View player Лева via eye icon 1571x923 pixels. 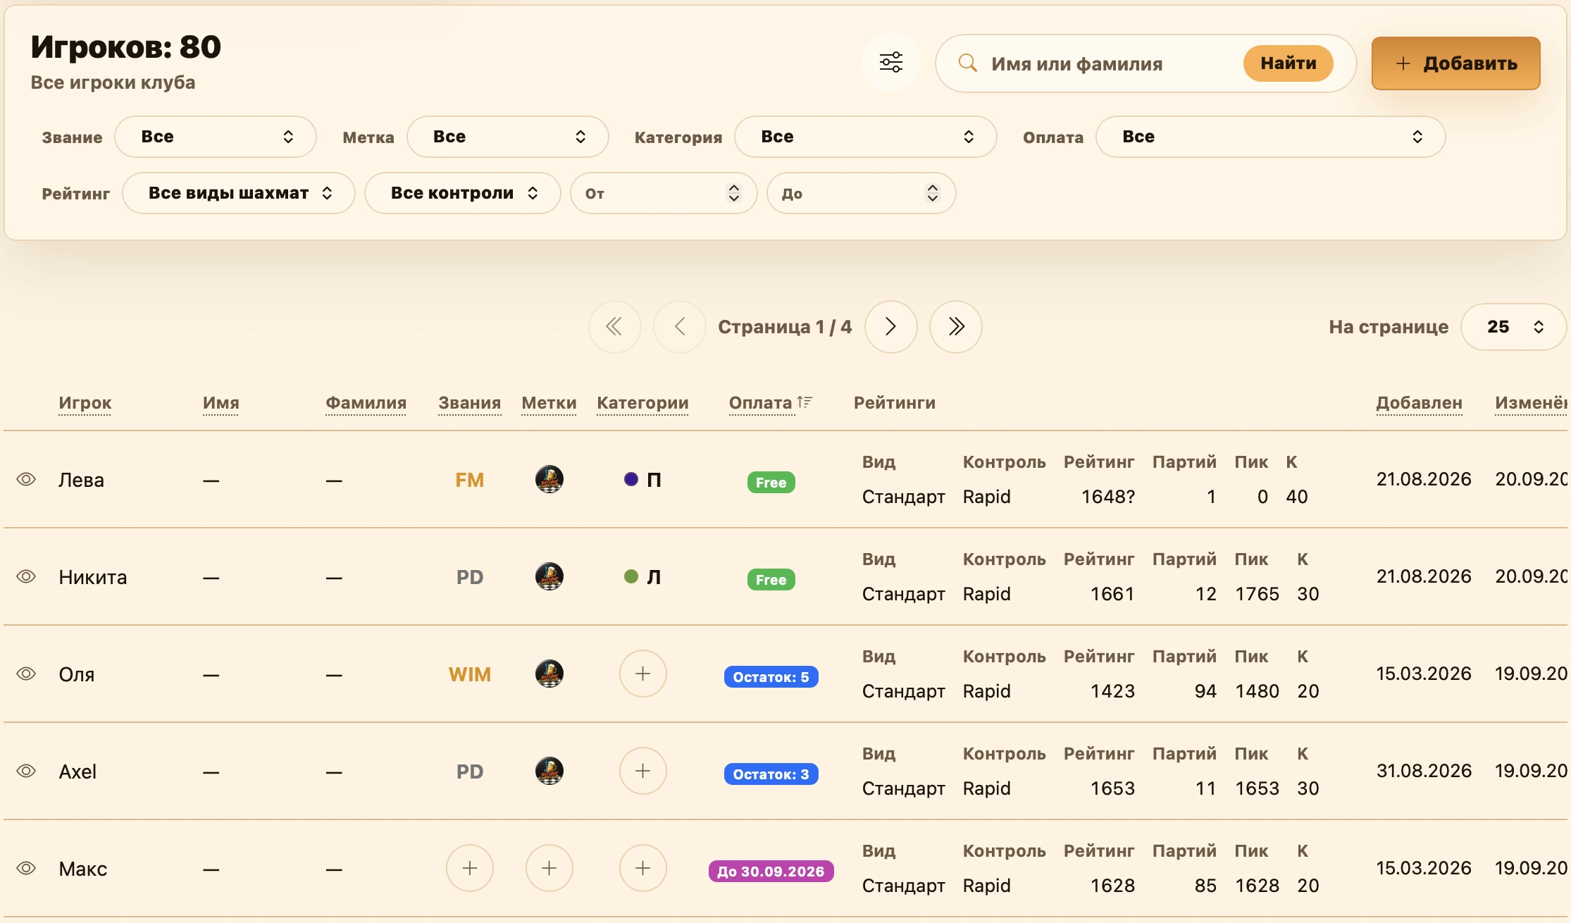(26, 479)
